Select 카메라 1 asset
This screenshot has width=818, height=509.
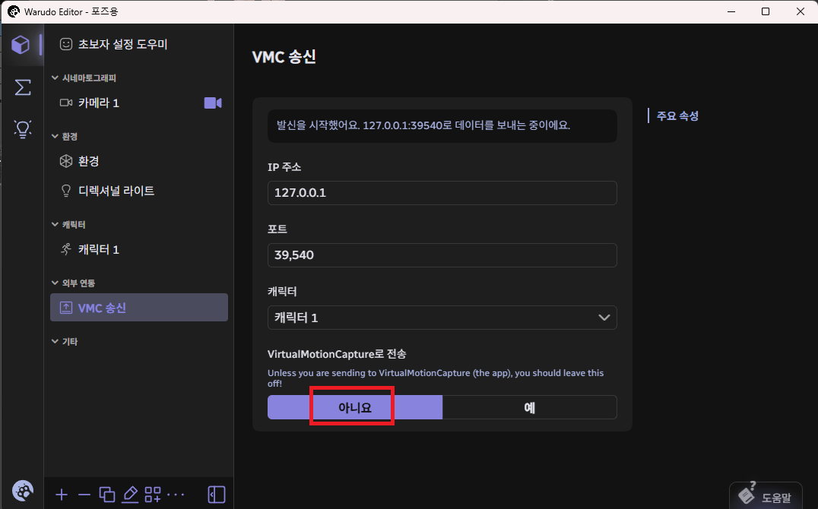(139, 103)
